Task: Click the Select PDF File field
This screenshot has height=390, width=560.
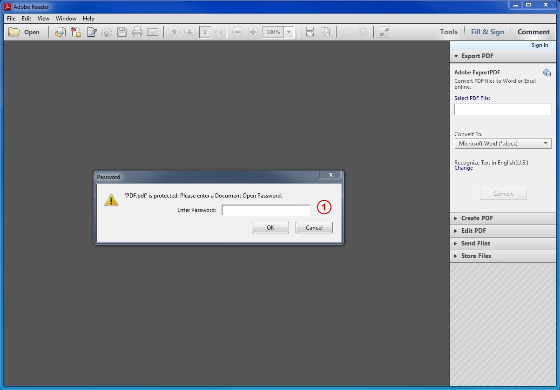Action: (x=503, y=109)
